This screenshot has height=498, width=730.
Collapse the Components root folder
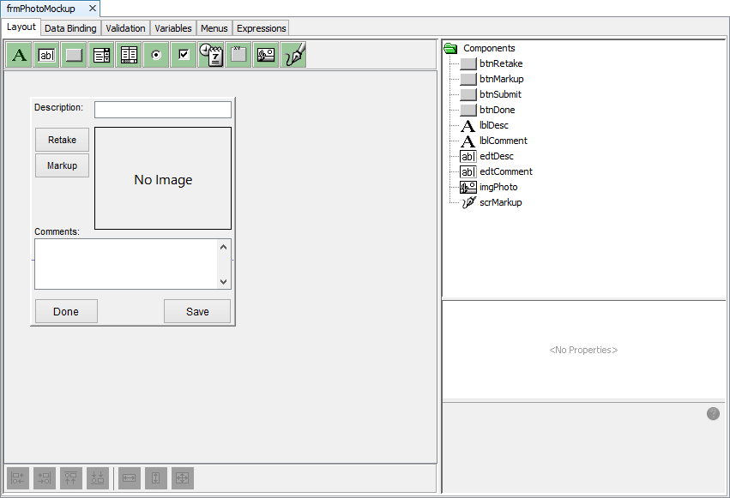[x=450, y=49]
